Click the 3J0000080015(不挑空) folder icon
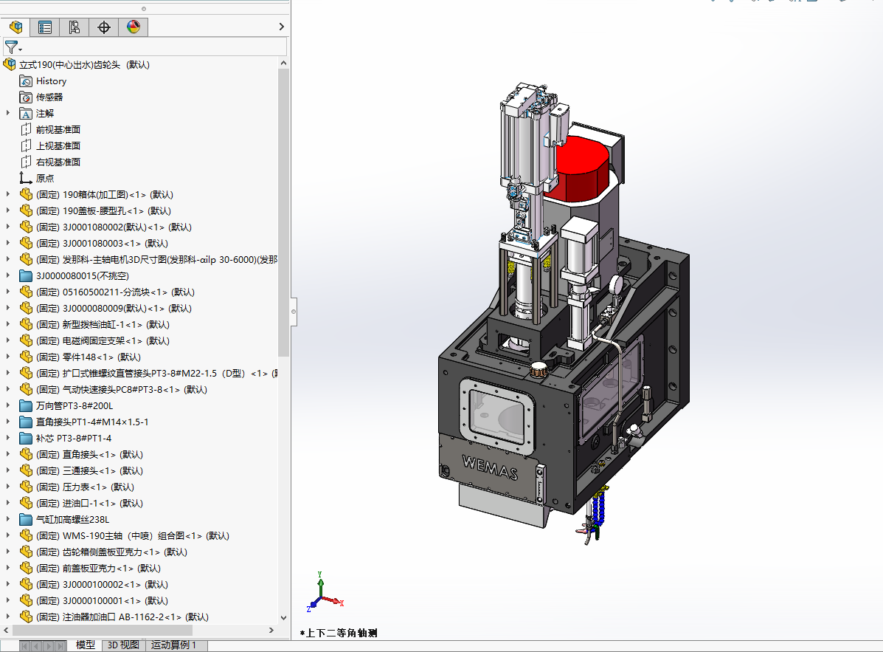883x652 pixels. (26, 276)
